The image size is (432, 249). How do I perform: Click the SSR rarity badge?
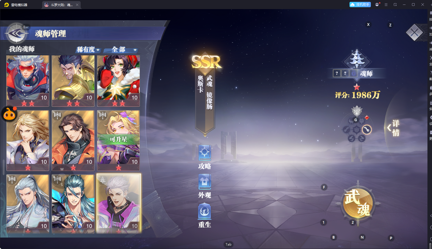pyautogui.click(x=207, y=62)
